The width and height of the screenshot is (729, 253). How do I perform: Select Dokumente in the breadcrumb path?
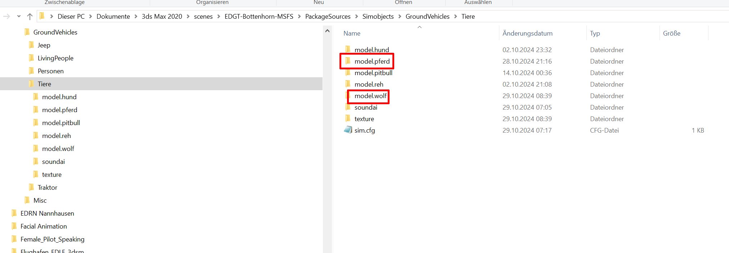tap(113, 17)
